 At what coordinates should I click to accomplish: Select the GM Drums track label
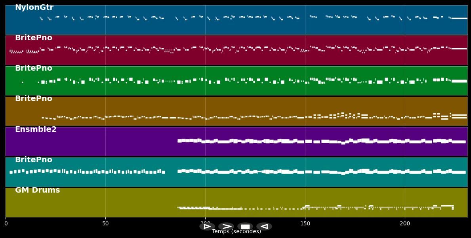[37, 190]
